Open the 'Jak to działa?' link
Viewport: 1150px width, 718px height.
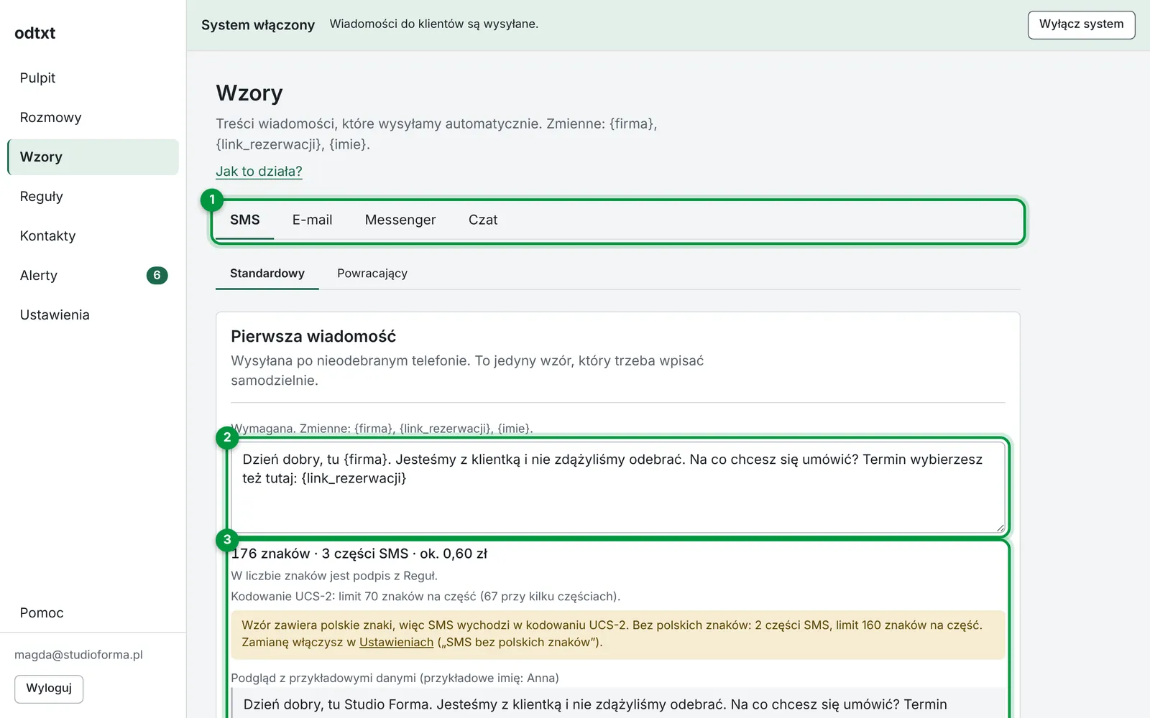click(259, 171)
